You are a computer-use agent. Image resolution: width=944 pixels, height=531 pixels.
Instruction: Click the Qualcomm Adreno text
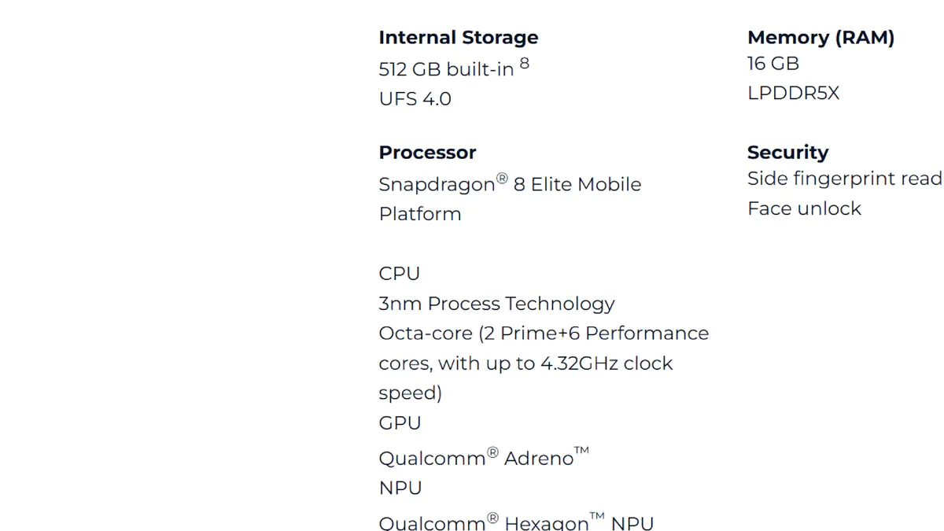pos(484,457)
